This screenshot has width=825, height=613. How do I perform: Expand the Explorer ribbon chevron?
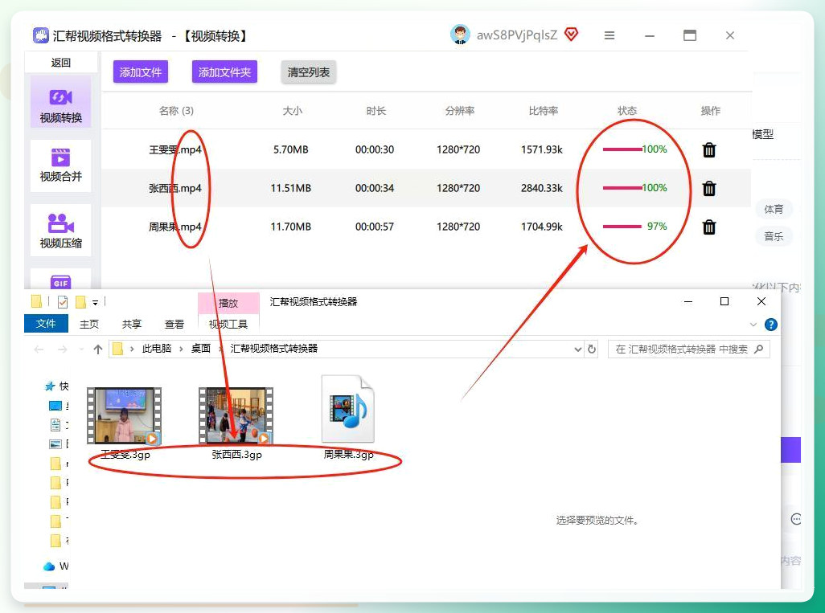pyautogui.click(x=753, y=325)
